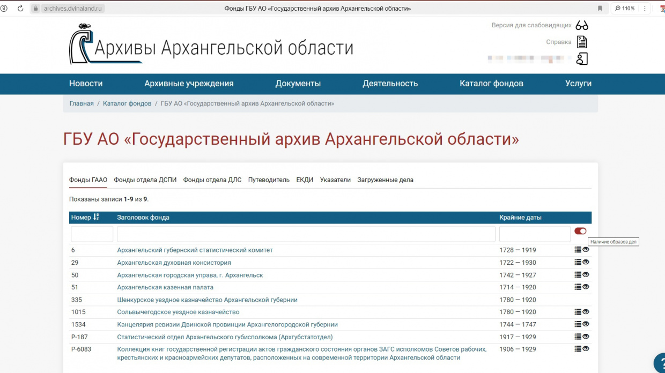Image resolution: width=665 pixels, height=373 pixels.
Task: Click the eye icon for fund 50
Action: coord(586,274)
